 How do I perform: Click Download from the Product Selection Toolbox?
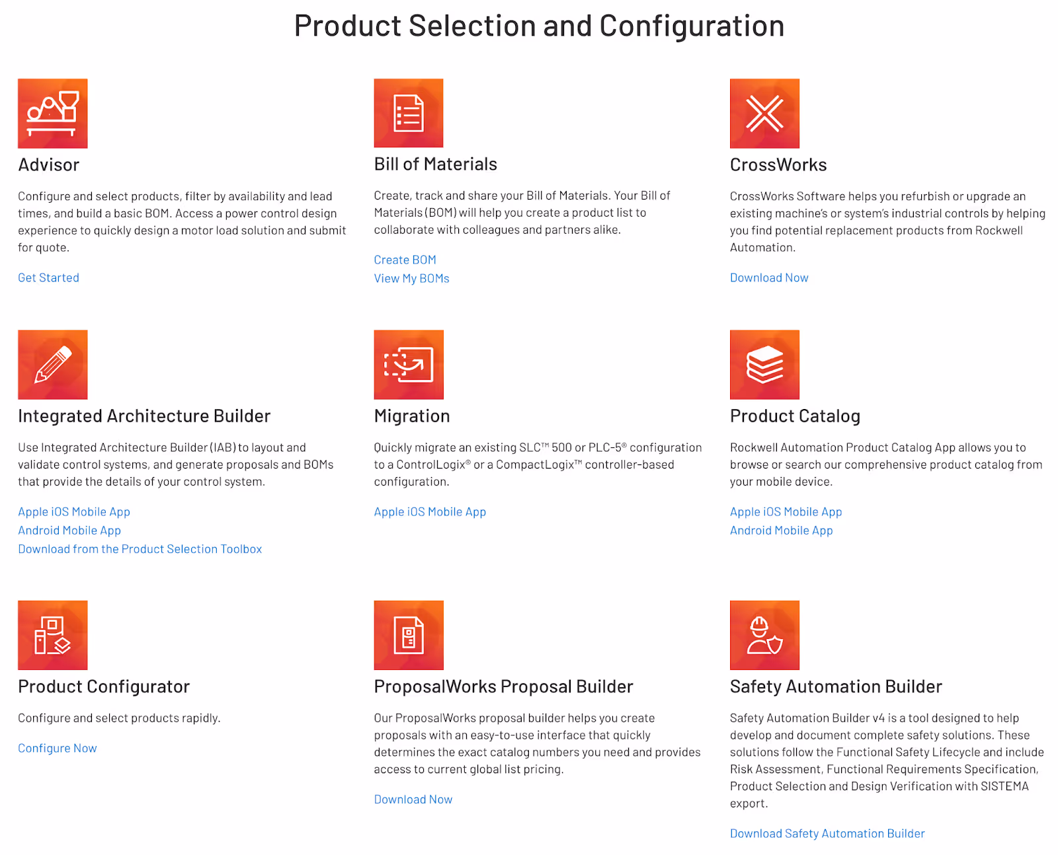[x=140, y=548]
